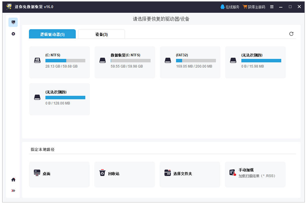
Task: Open settings gear in the sidebar
Action: click(13, 34)
